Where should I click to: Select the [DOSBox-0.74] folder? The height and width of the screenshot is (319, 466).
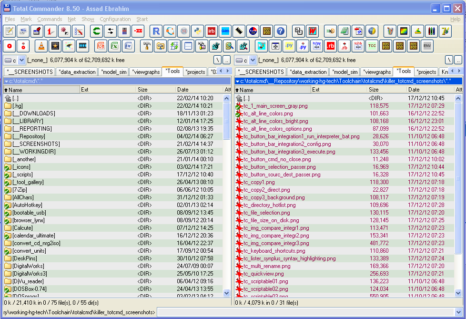pos(113,289)
